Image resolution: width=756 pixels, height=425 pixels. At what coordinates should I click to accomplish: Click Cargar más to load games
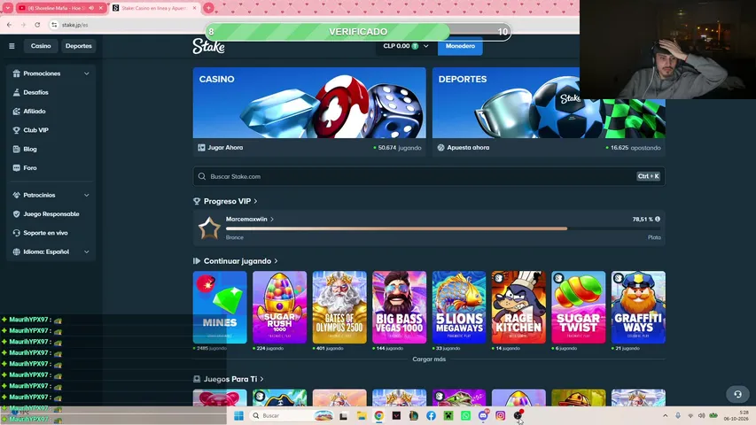[429, 359]
